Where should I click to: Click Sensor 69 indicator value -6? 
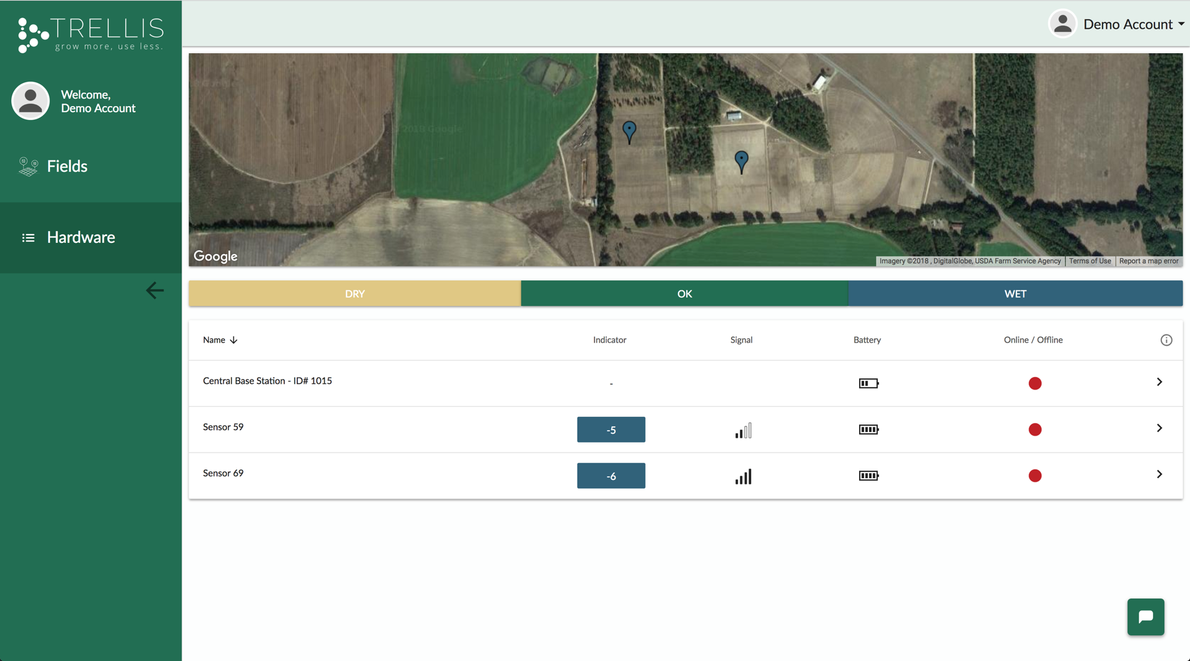611,476
